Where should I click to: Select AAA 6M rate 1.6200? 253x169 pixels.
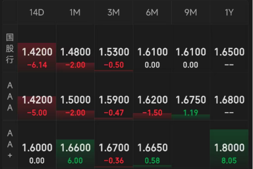click(x=152, y=100)
